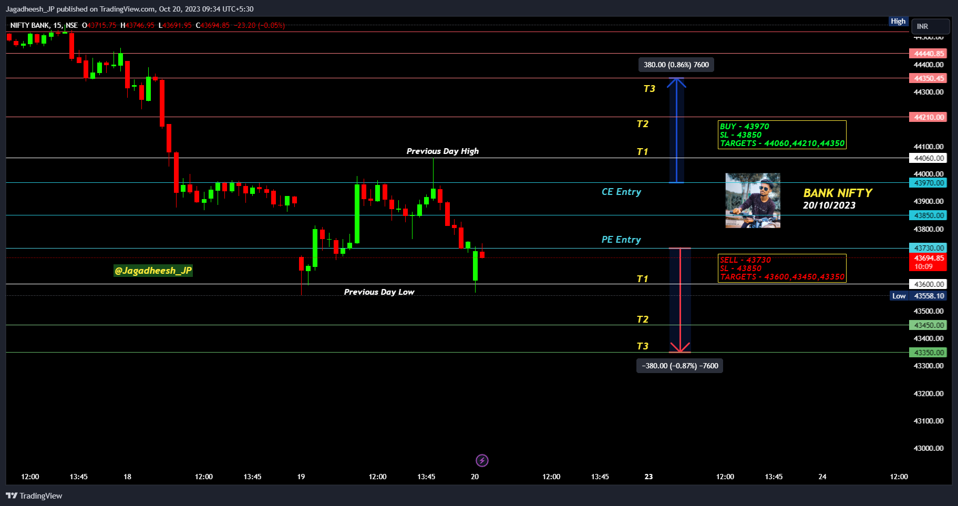Viewport: 958px width, 506px height.
Task: Select the PE Entry label
Action: pyautogui.click(x=621, y=240)
